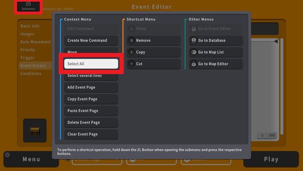303x171 pixels.
Task: Open the Images section
Action: click(27, 34)
